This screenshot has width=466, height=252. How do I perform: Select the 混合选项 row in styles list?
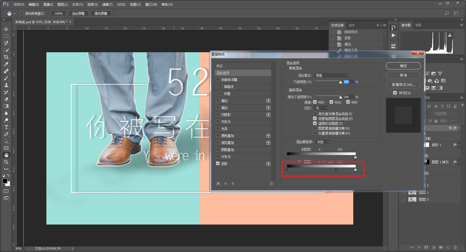tap(243, 73)
